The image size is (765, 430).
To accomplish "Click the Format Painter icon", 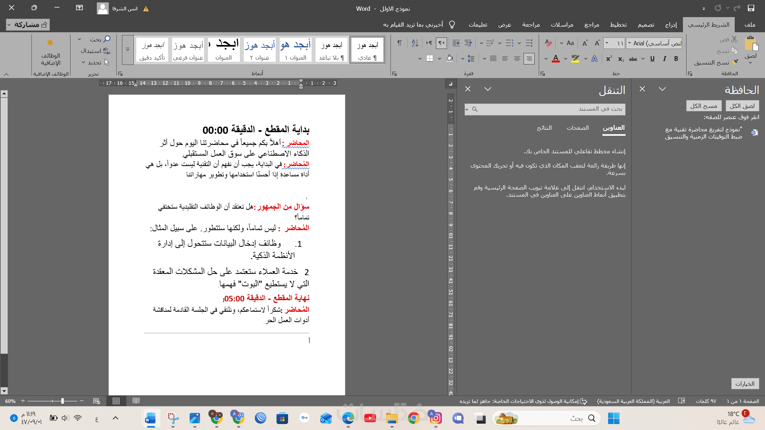I will 735,63.
